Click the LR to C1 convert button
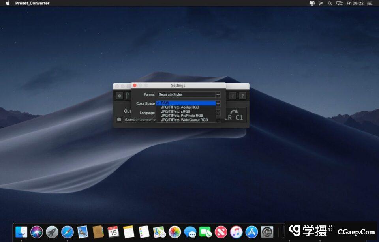The width and height of the screenshot is (379, 242). [x=235, y=115]
